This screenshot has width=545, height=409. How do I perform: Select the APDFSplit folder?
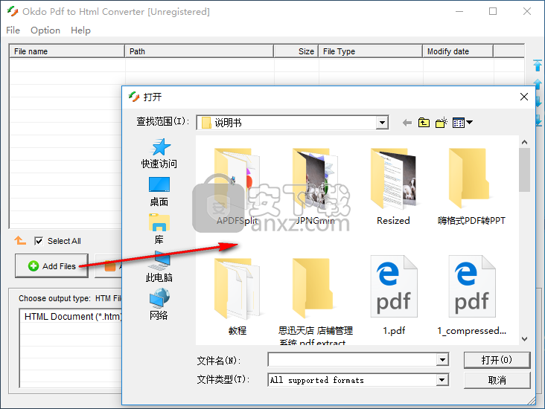pyautogui.click(x=237, y=187)
